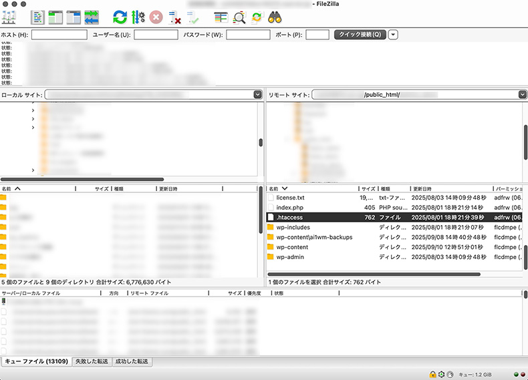Reconnect to last server icon
528x380 pixels.
click(193, 17)
